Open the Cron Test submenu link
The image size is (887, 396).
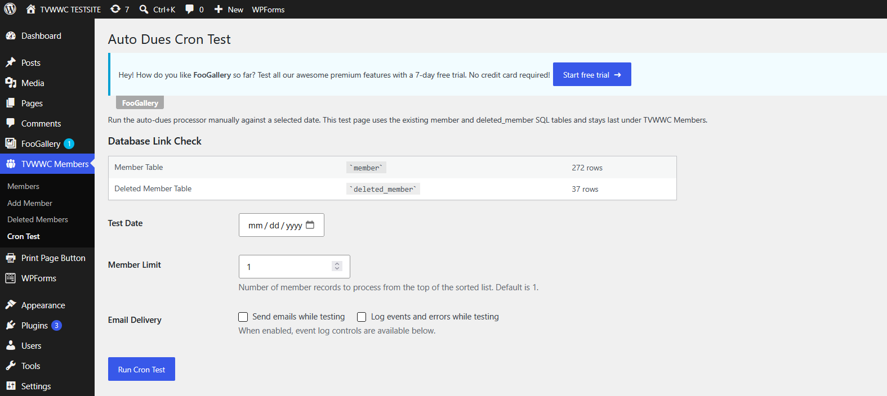point(24,236)
